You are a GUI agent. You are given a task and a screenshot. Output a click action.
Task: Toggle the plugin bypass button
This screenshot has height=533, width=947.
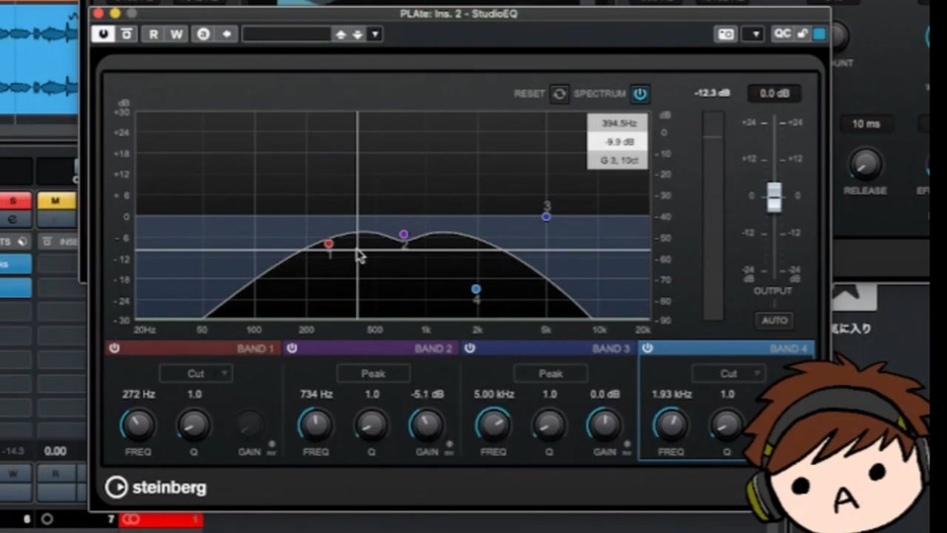(126, 34)
